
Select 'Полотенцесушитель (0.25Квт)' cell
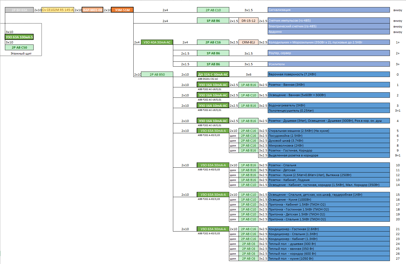click(329, 111)
